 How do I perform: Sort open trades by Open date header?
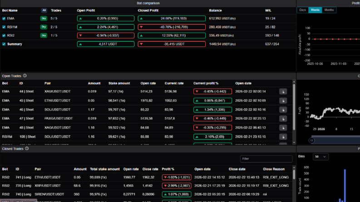coord(243,83)
